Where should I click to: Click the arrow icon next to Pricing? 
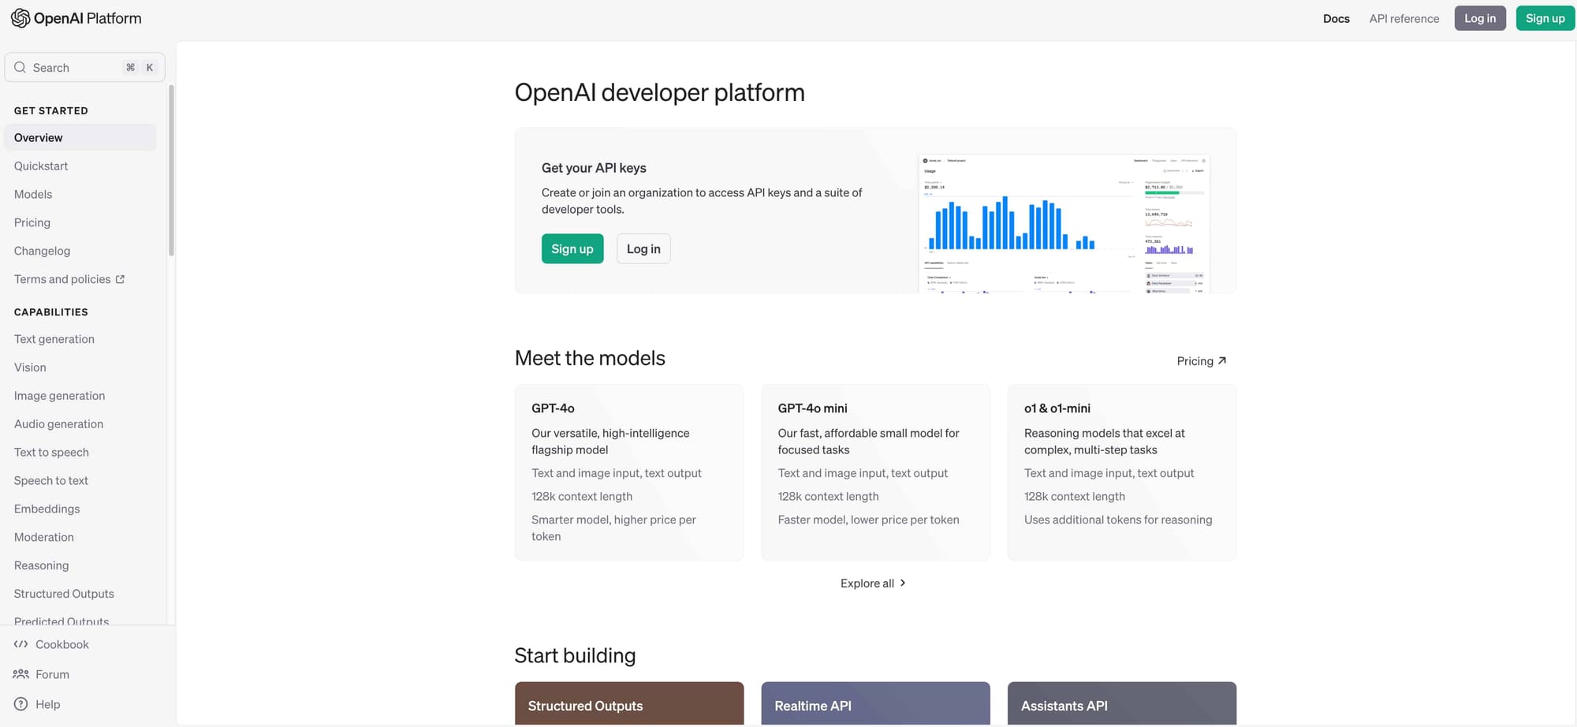[x=1222, y=360]
